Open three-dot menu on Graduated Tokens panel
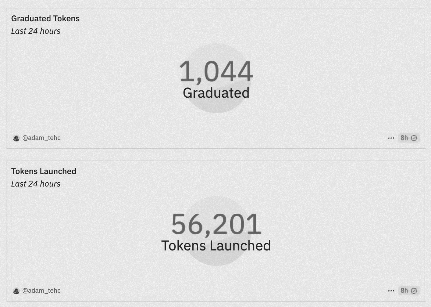The image size is (431, 307). (391, 138)
